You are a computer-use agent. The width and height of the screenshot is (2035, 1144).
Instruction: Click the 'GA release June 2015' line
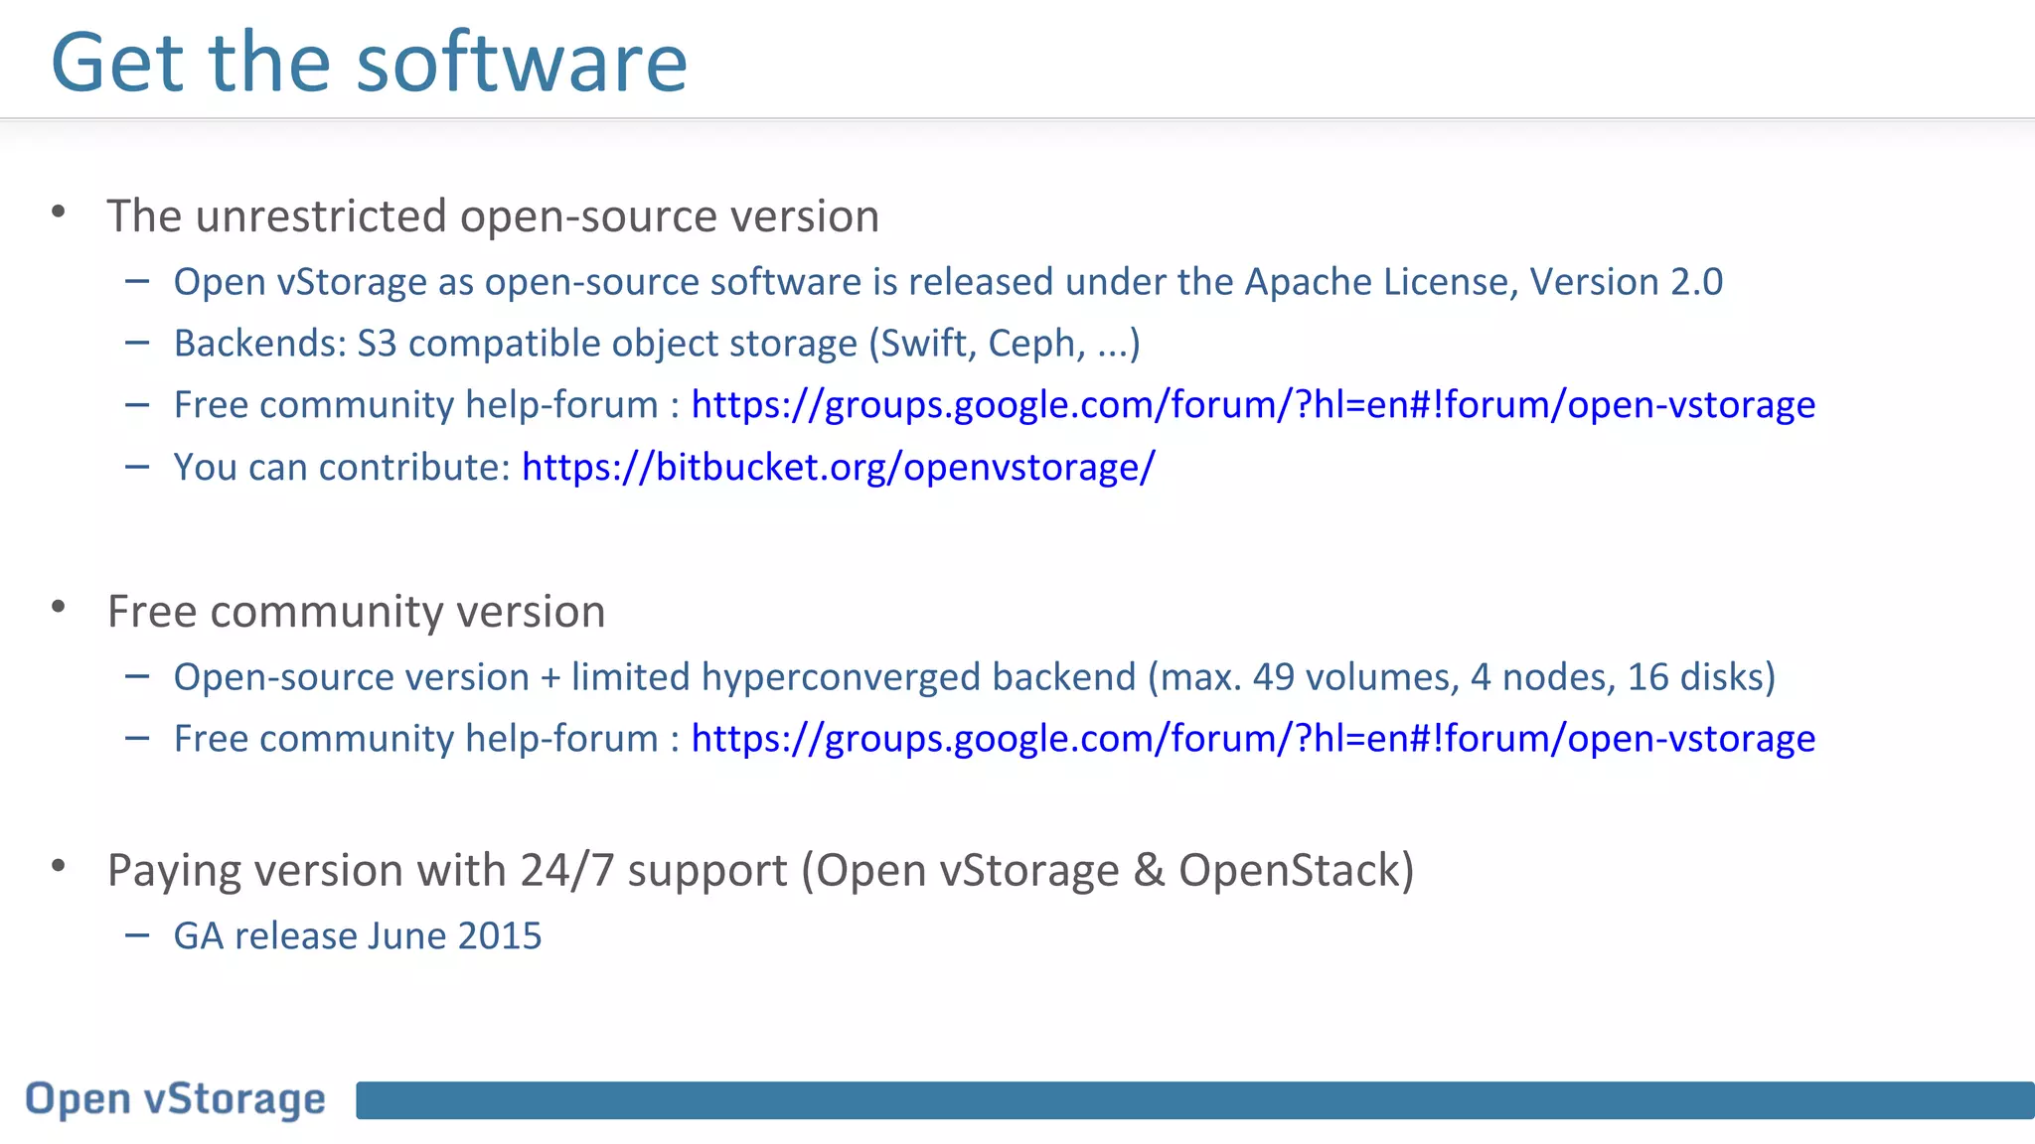[358, 935]
